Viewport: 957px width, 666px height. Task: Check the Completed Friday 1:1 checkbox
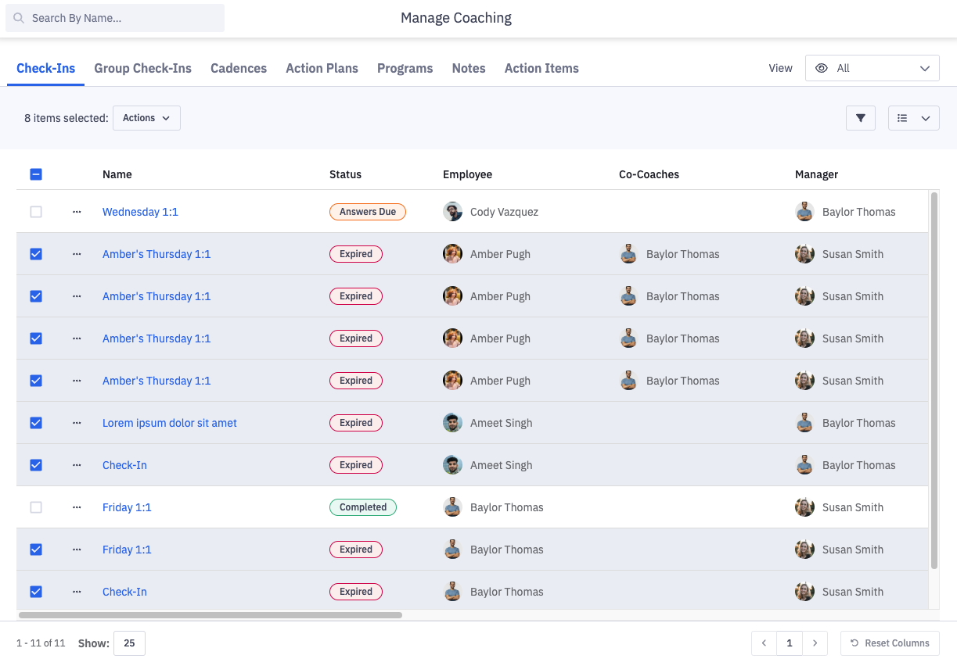pos(36,507)
